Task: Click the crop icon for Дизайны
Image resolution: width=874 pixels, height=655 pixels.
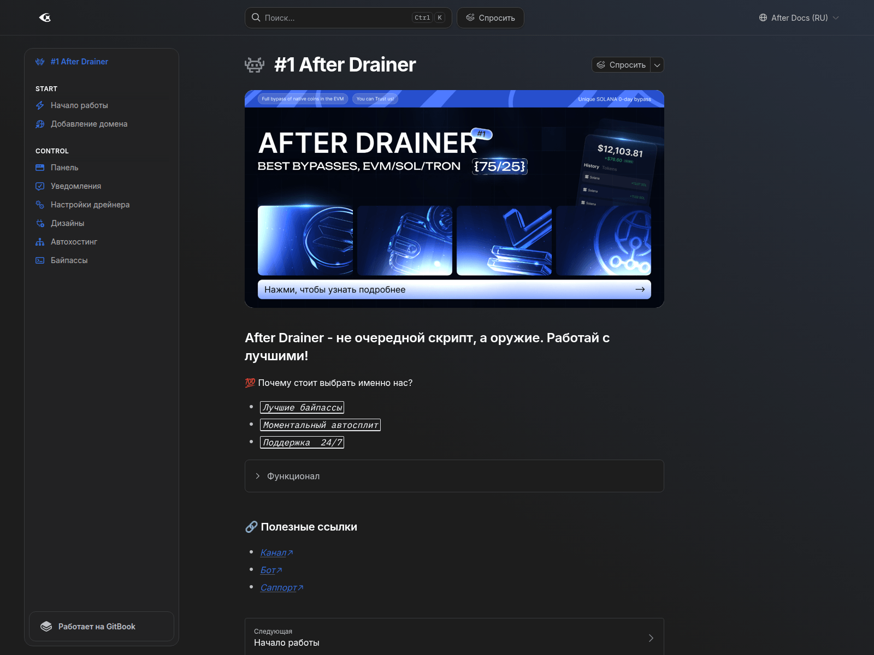Action: point(40,223)
